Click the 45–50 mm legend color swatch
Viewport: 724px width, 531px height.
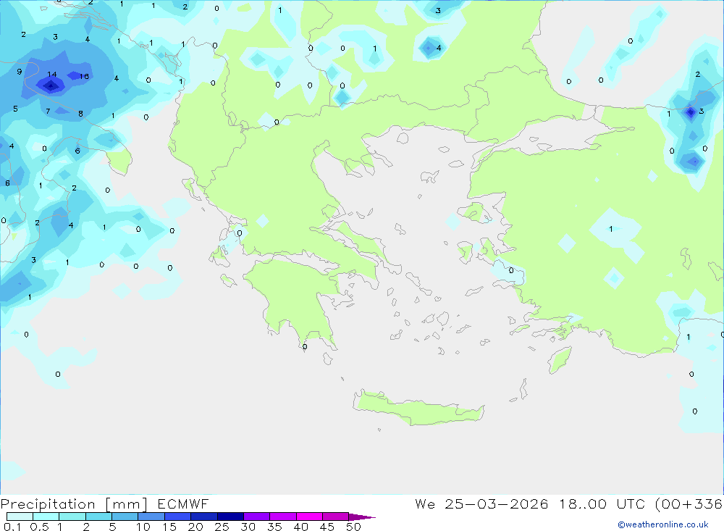pos(336,517)
